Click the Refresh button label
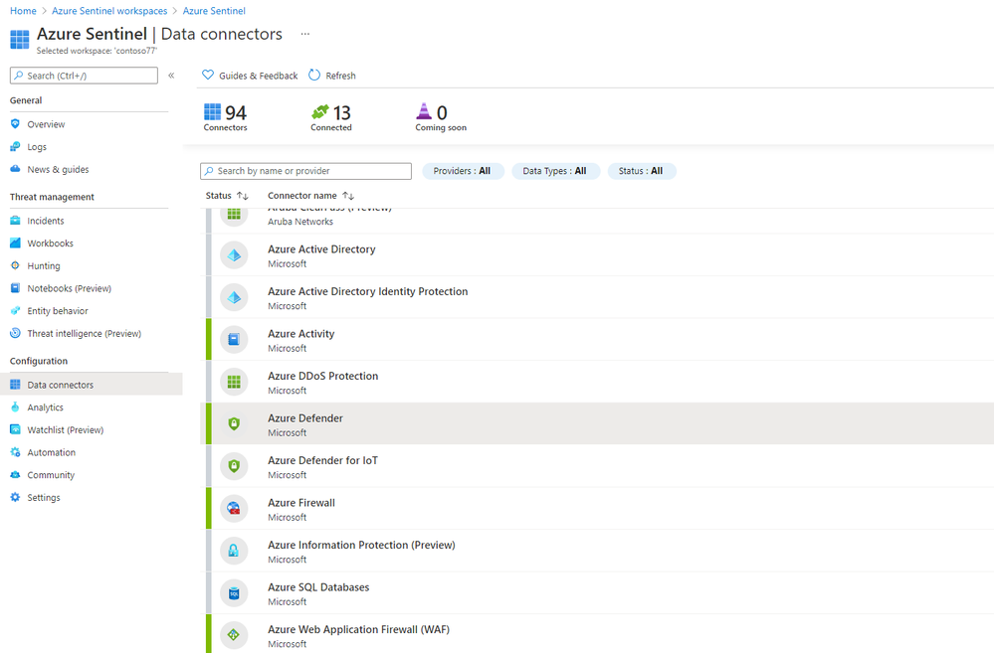The width and height of the screenshot is (994, 653). click(x=340, y=76)
